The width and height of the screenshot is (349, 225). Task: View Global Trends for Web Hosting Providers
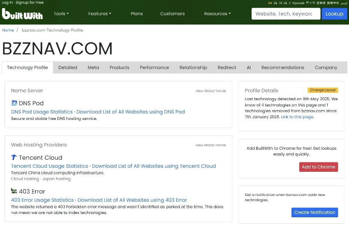[211, 145]
